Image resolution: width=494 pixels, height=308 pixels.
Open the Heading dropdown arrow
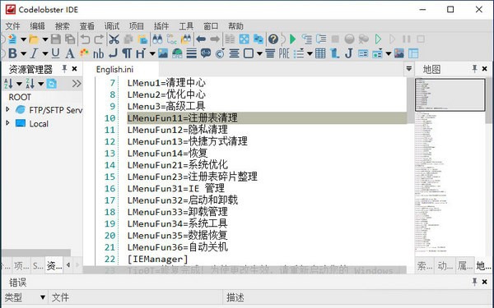tap(152, 53)
